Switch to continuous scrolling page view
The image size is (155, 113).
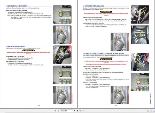[151, 111]
